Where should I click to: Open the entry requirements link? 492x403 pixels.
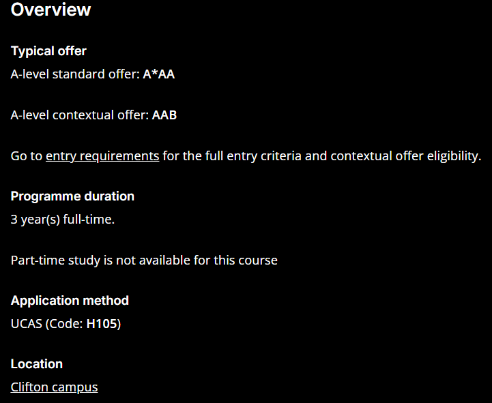click(x=102, y=156)
